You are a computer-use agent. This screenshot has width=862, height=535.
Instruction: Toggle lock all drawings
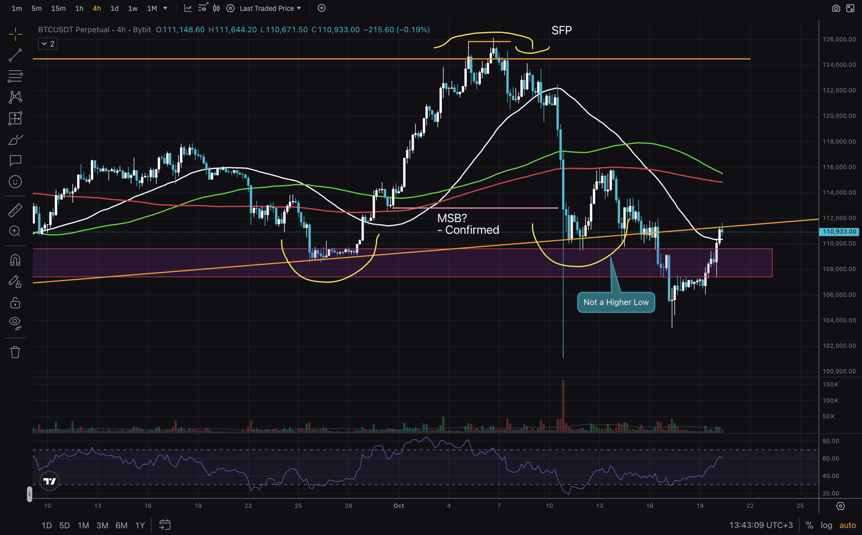[15, 303]
